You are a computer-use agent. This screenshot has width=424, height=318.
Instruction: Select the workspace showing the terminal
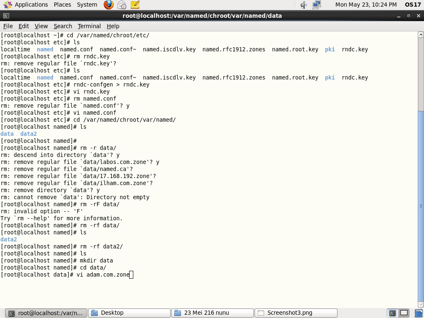click(x=392, y=313)
